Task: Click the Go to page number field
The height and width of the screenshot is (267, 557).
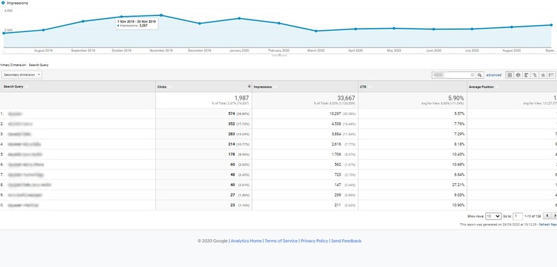Action: (x=518, y=216)
